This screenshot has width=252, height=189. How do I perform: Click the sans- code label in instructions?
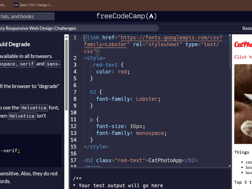(x=53, y=64)
